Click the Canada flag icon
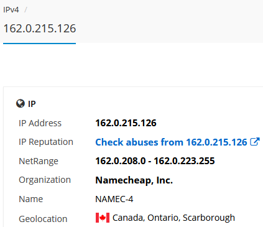 coord(103,218)
